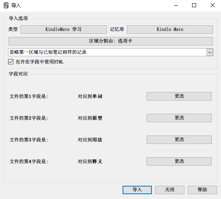221x199 pixels.
Task: Open the note type selector KindleMate 学习
Action: [63, 29]
